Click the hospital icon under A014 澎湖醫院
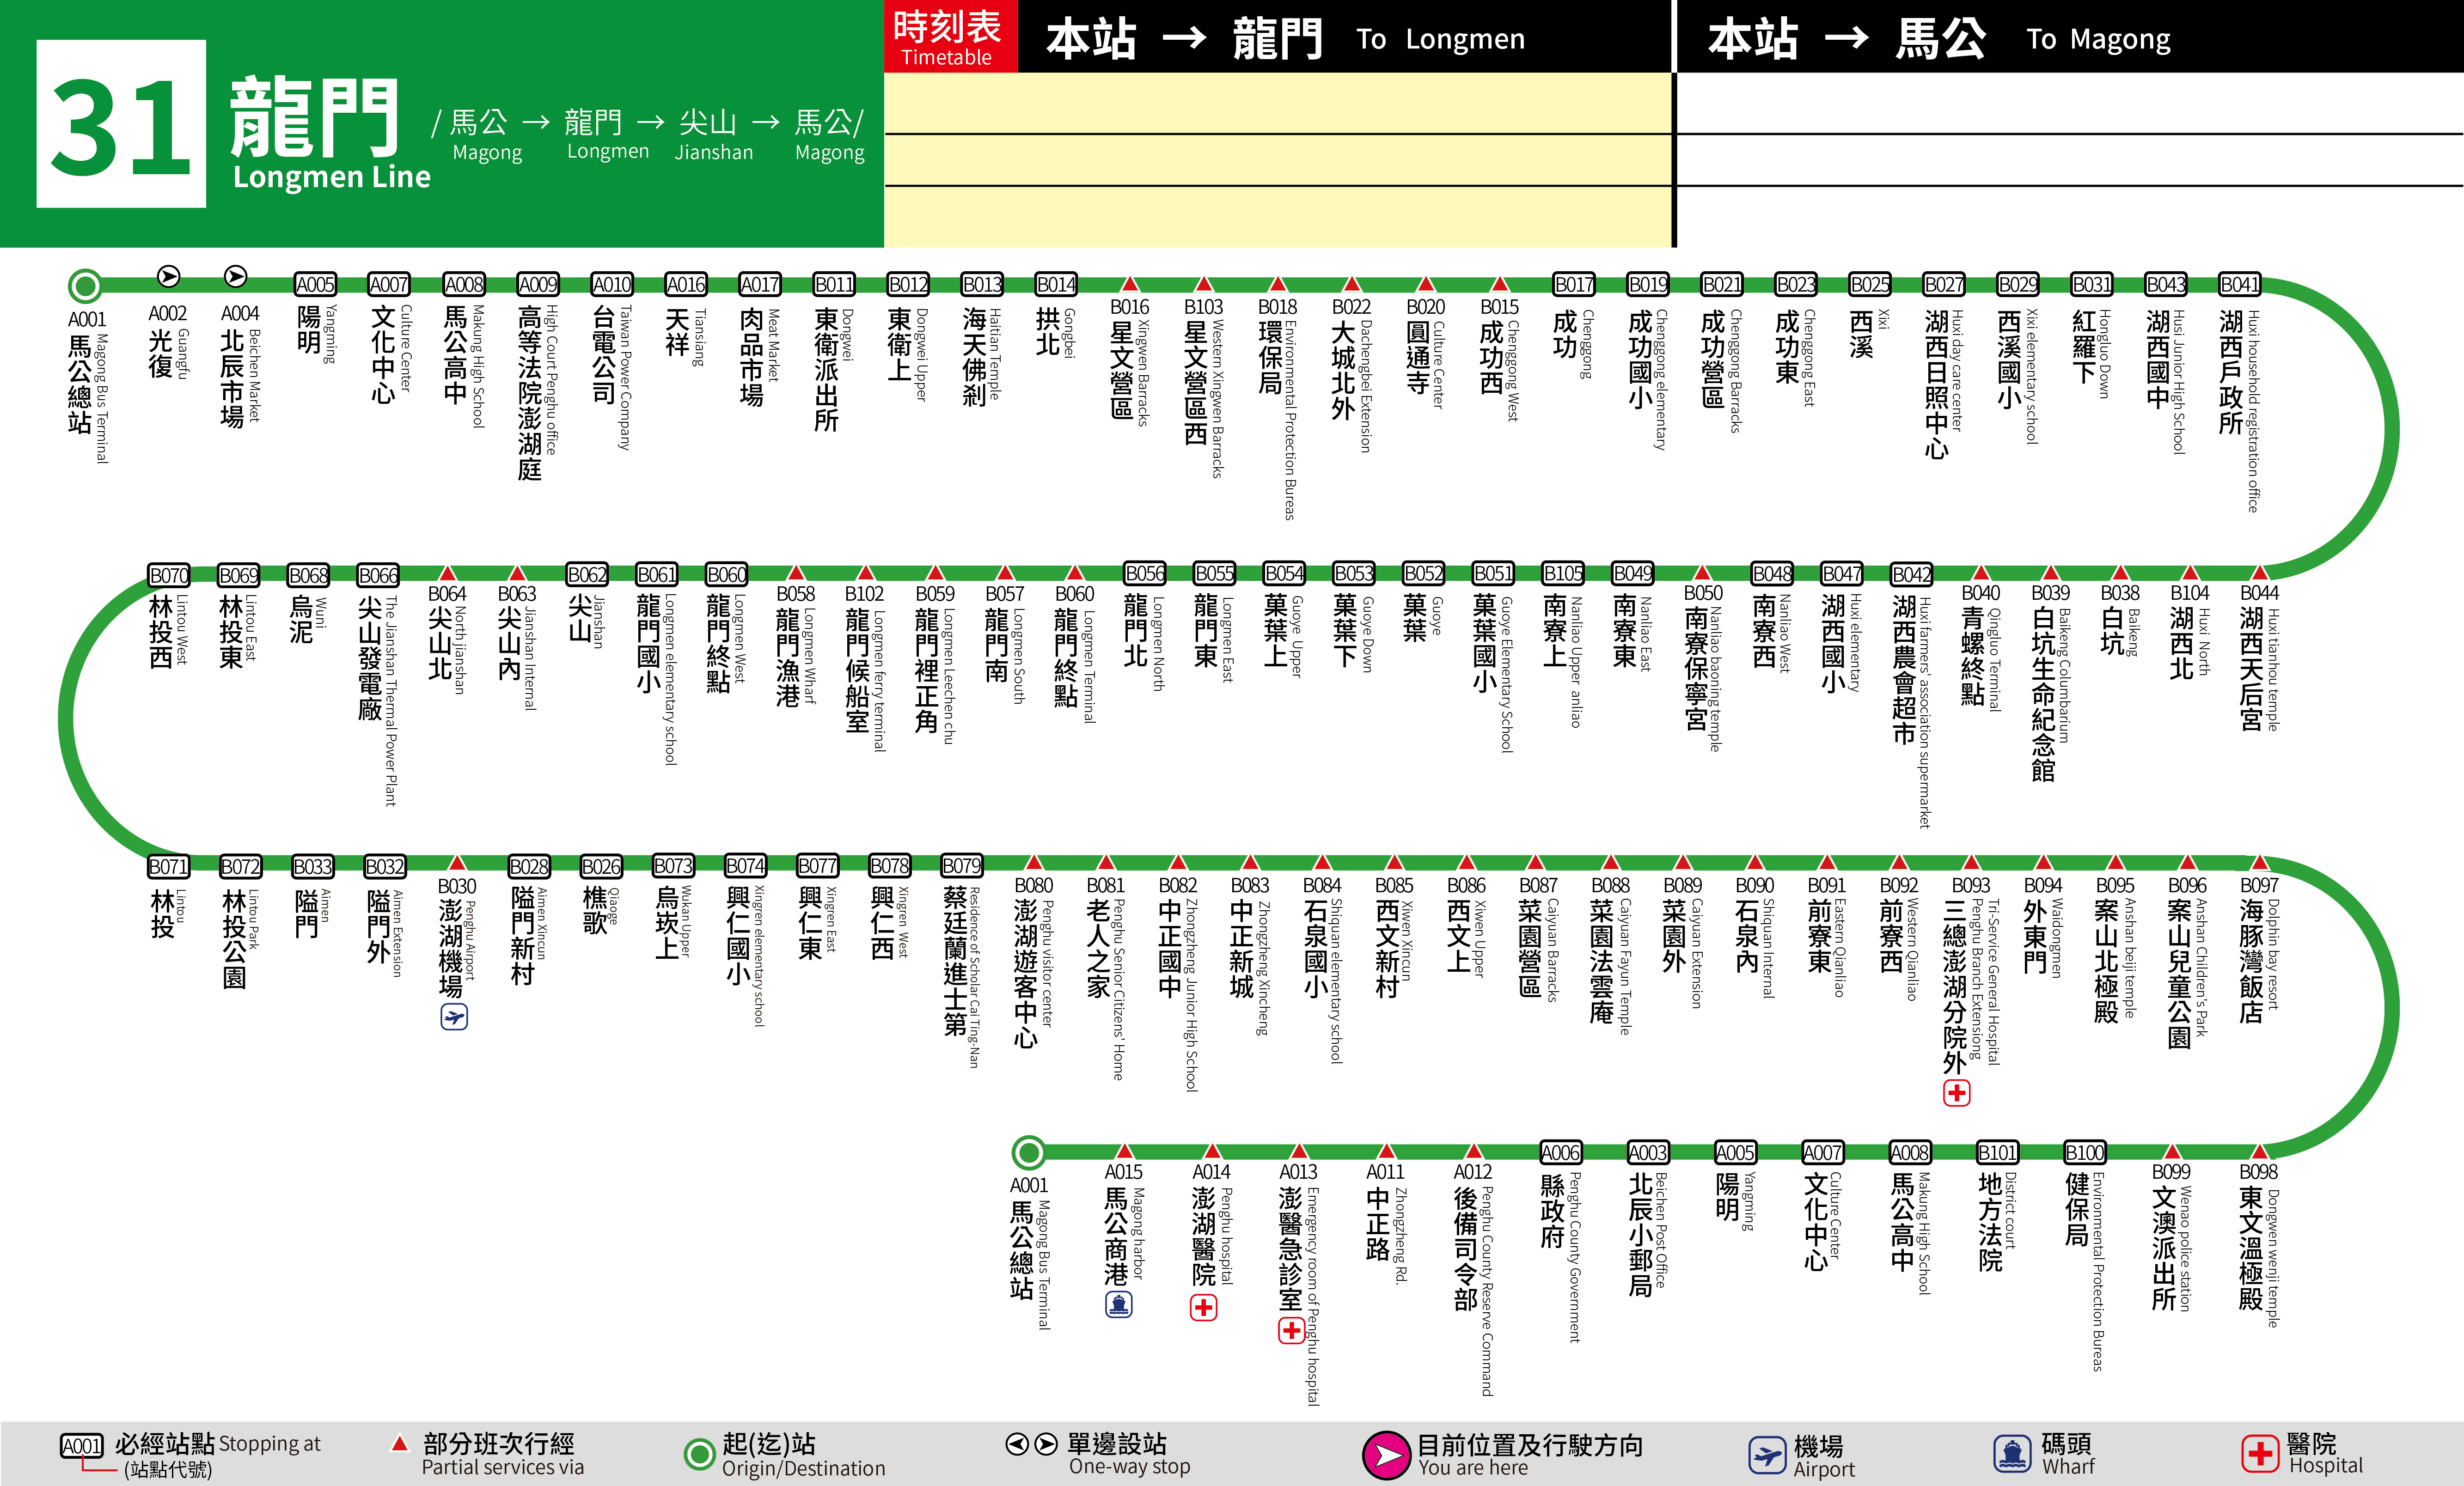This screenshot has height=1486, width=2464. point(1204,1307)
